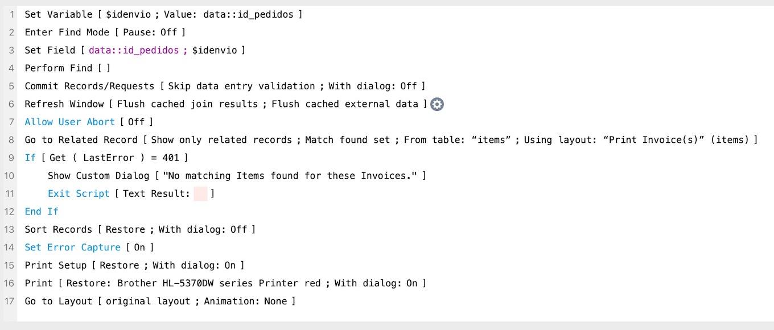Select the Go to Layout original layout step
774x330 pixels.
160,301
